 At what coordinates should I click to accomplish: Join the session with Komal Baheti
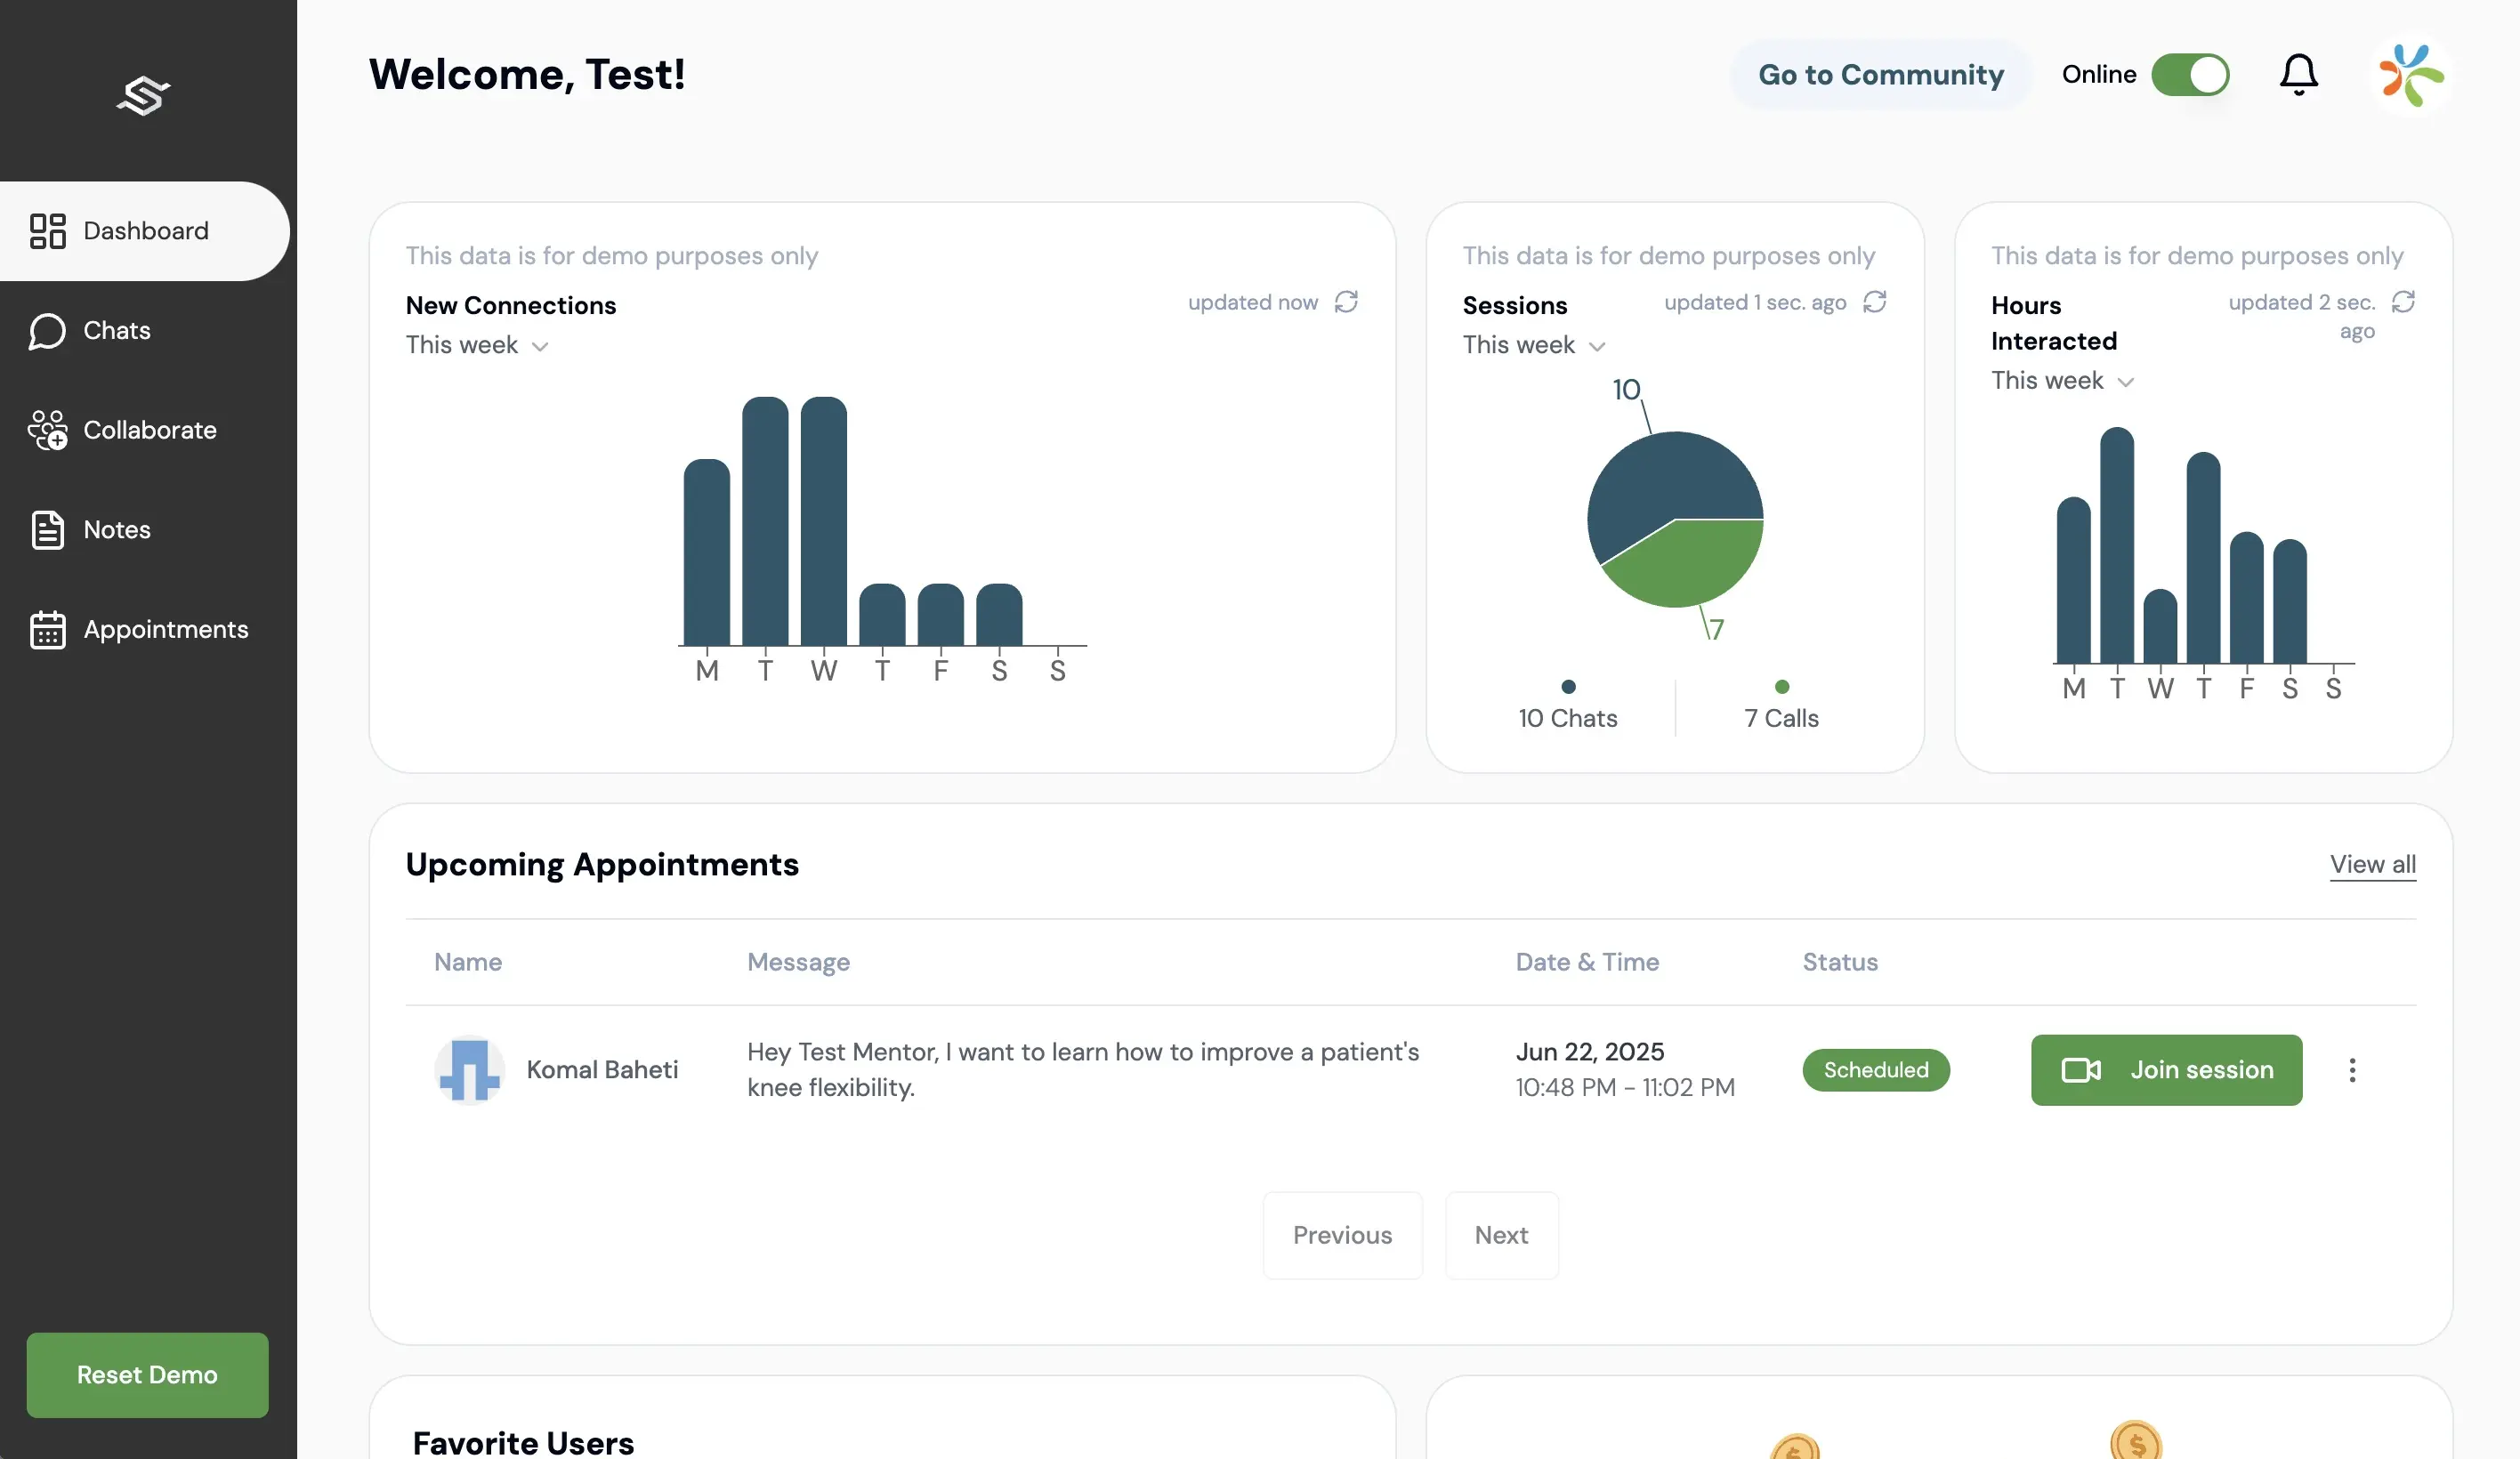[x=2166, y=1070]
